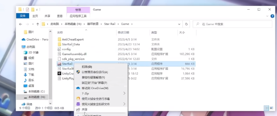Open the 7-Zip submenu
This screenshot has height=116, width=277.
pyautogui.click(x=101, y=93)
